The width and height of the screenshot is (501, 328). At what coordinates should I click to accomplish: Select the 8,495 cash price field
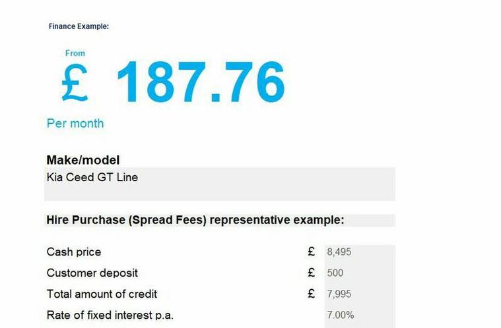click(x=360, y=252)
